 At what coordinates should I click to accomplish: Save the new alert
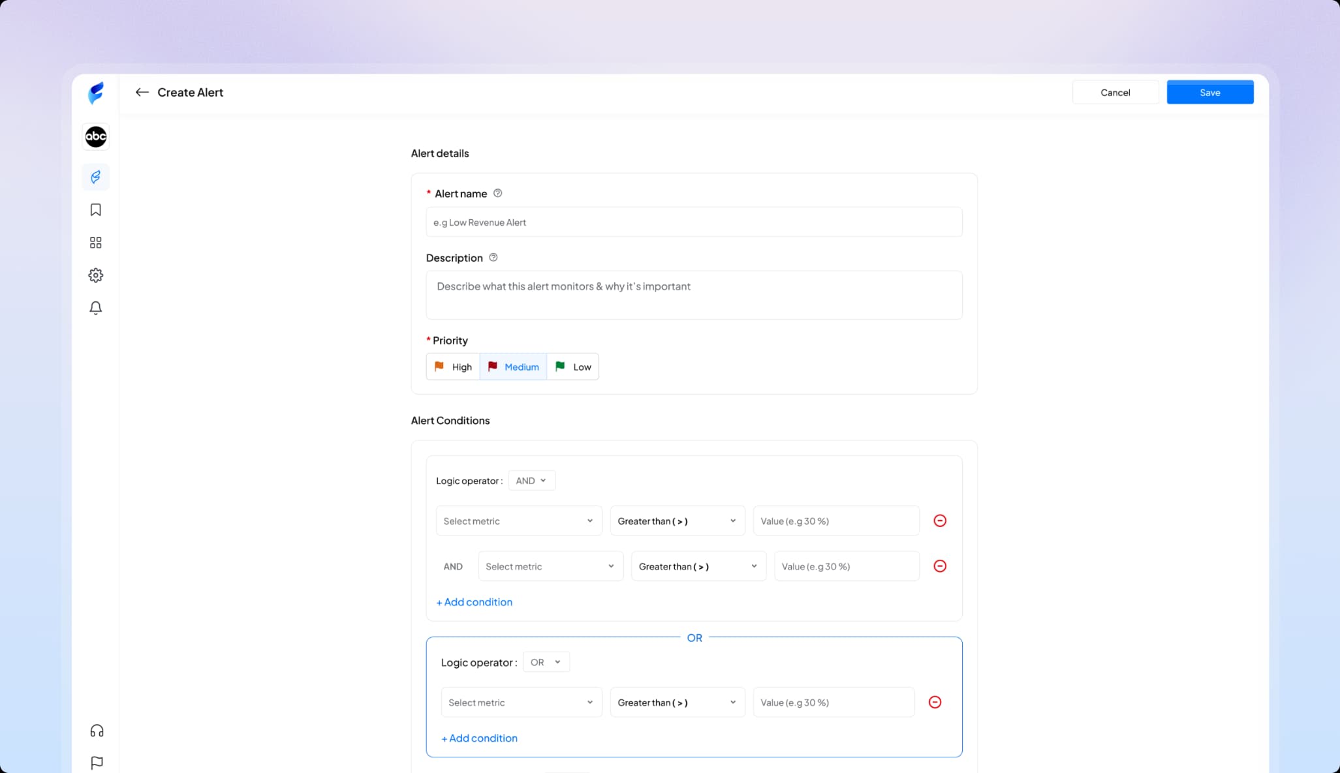(1209, 92)
